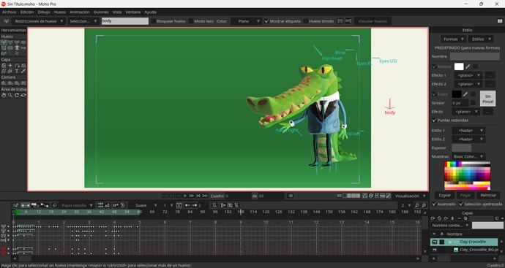Viewport: 505px width, 268px height.
Task: Click the pencil icon next to Trazo color
Action: [465, 94]
